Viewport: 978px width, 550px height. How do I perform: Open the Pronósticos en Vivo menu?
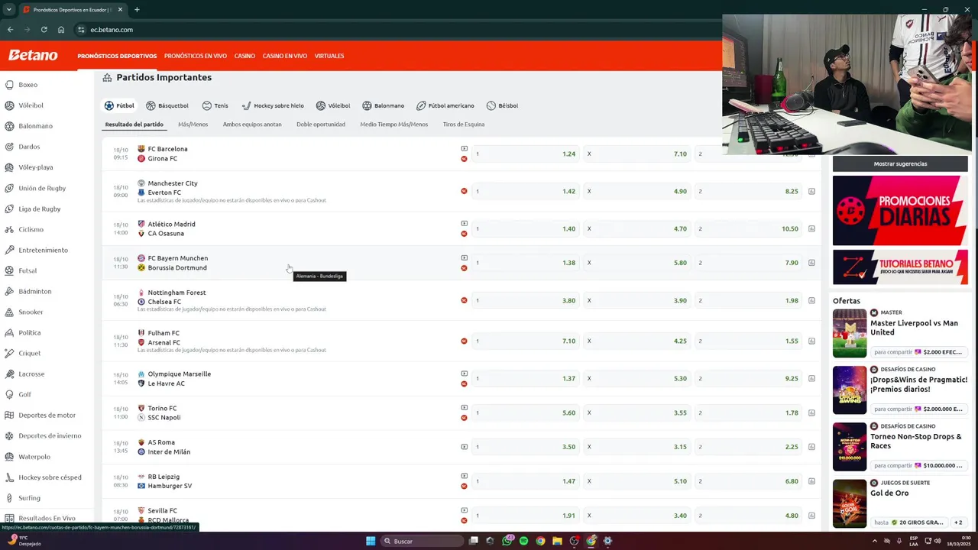(x=196, y=56)
